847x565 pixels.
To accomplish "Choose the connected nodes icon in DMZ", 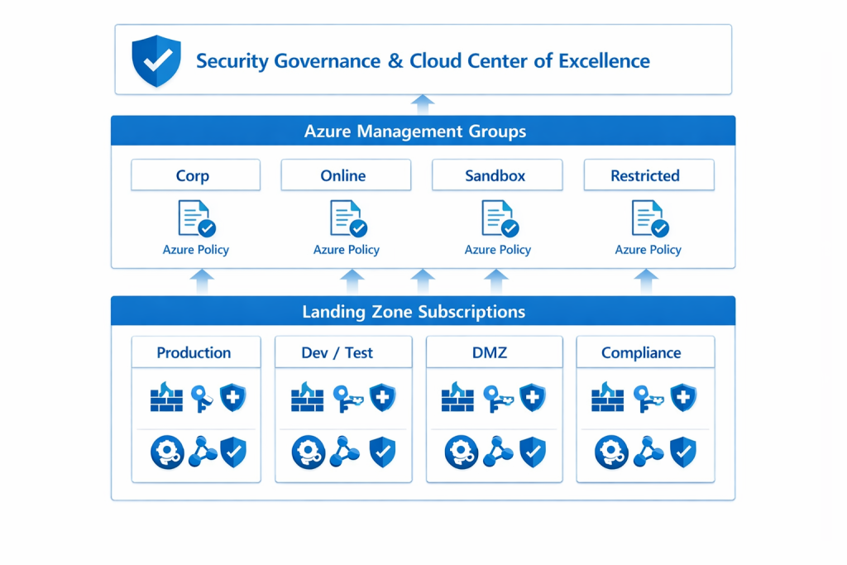I will coord(497,452).
